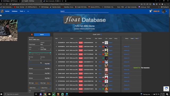Open the second sticker Any Slot dropdown
Screen dimensions: 170x96
(x=48, y=69)
